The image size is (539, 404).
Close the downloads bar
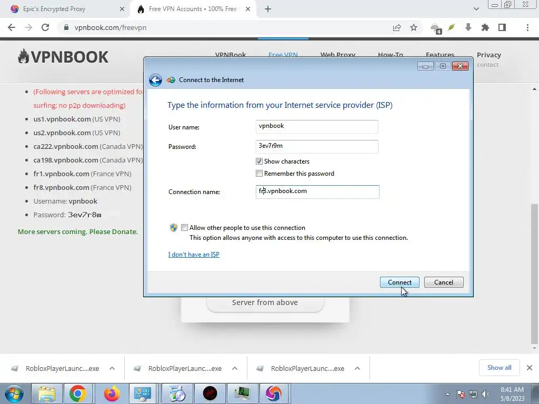[530, 368]
